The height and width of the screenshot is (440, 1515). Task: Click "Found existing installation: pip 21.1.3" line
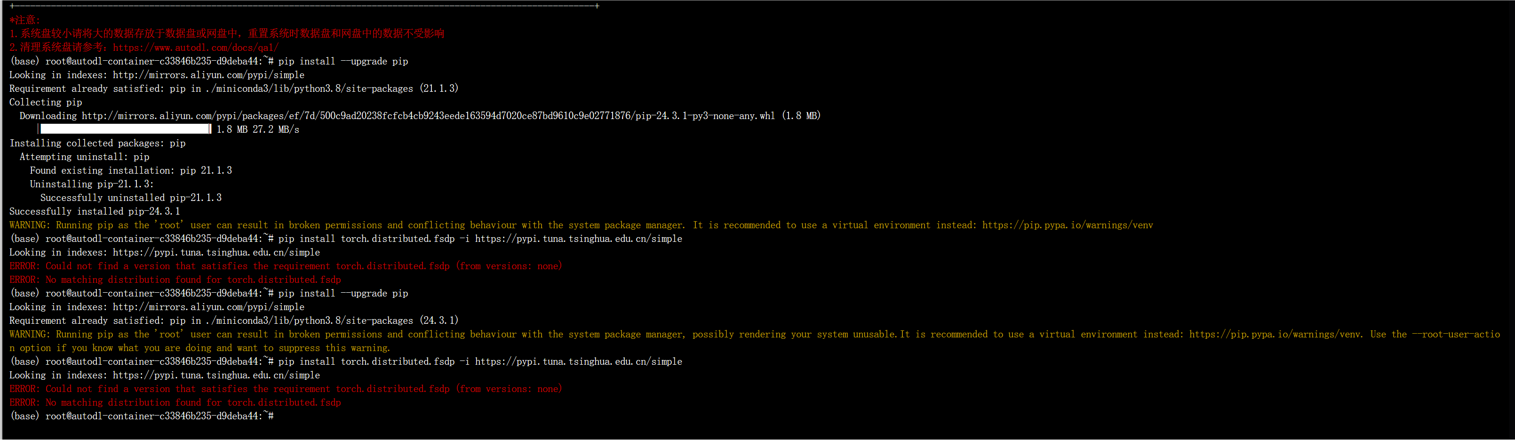(131, 170)
